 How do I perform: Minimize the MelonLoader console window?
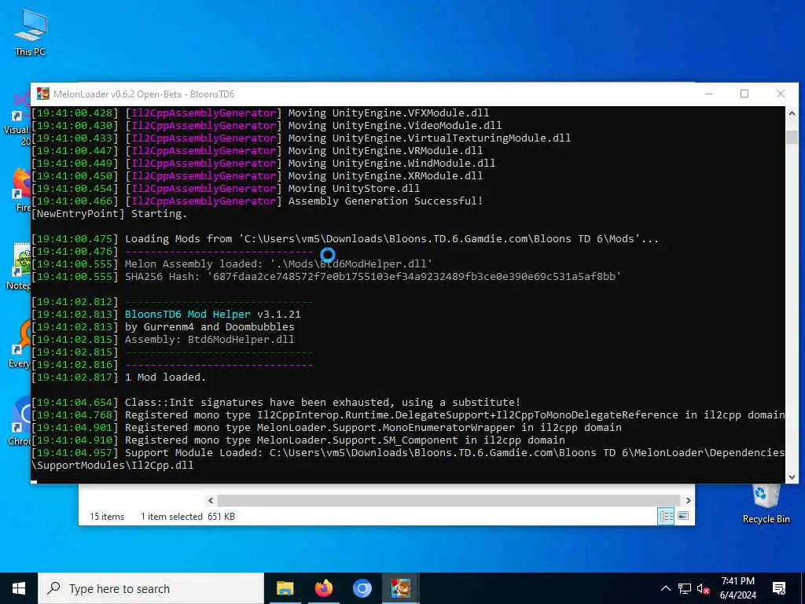(x=709, y=94)
